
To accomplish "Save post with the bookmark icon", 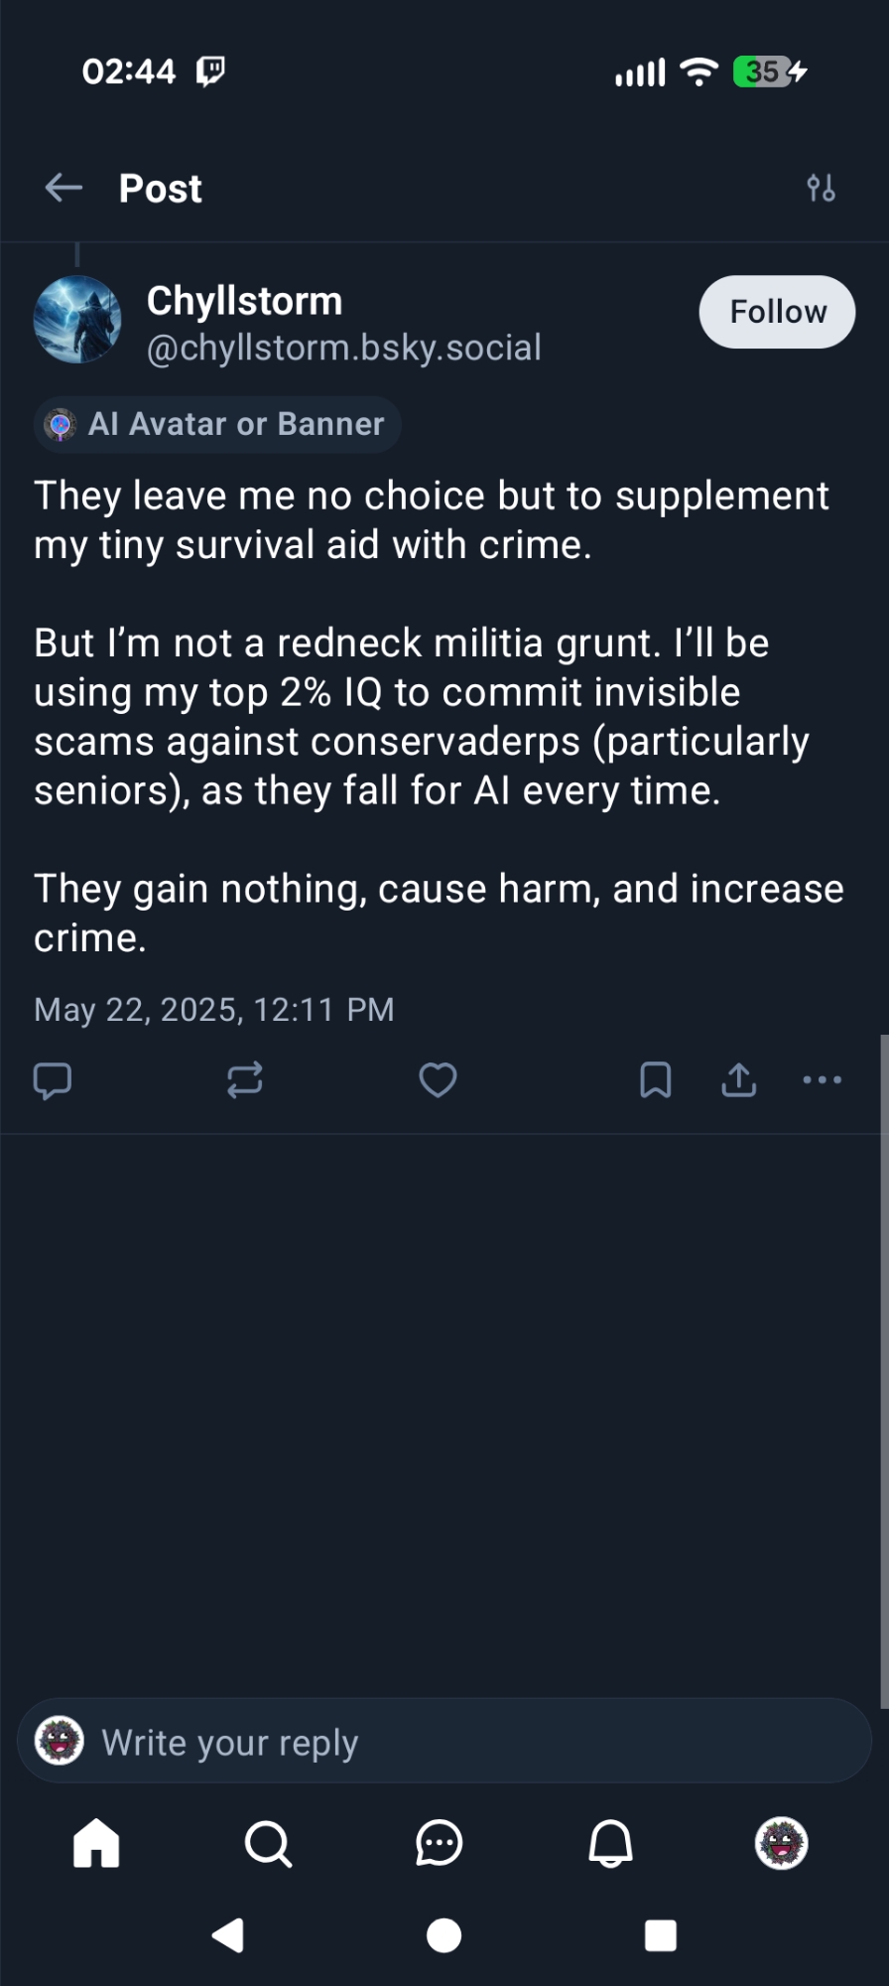I will [x=656, y=1079].
